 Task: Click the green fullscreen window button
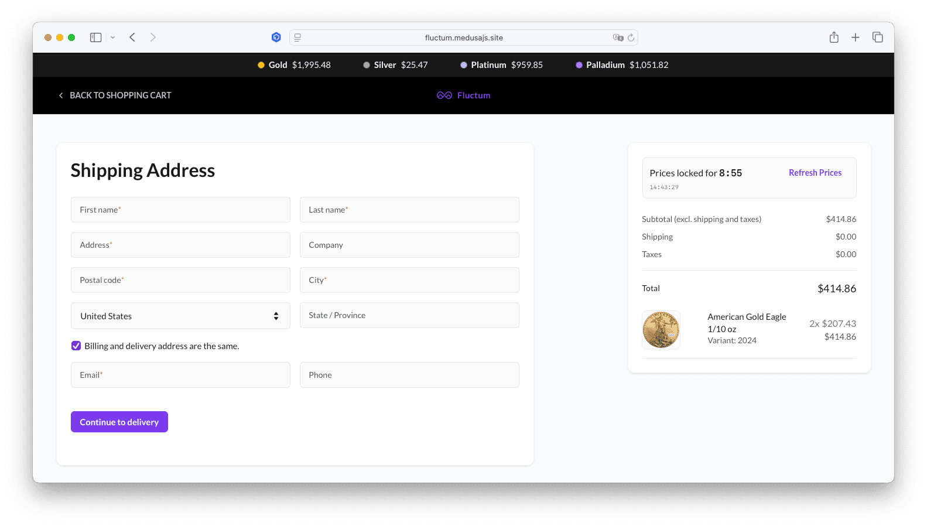[x=71, y=37]
